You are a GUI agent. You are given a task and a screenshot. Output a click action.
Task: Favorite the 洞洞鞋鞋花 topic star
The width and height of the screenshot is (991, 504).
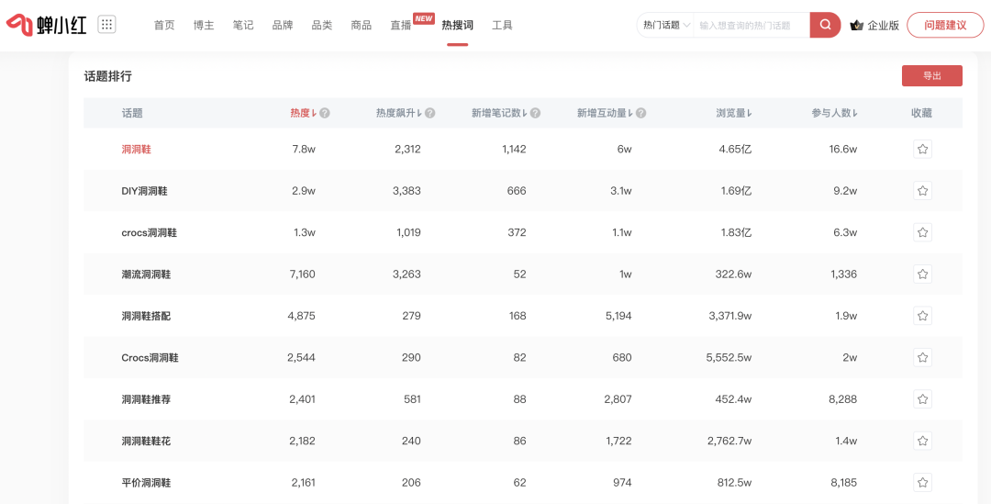click(922, 441)
